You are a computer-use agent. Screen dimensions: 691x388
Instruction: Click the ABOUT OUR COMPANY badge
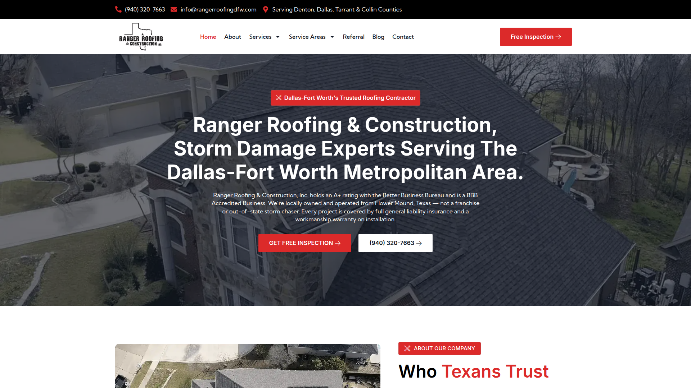coord(439,348)
